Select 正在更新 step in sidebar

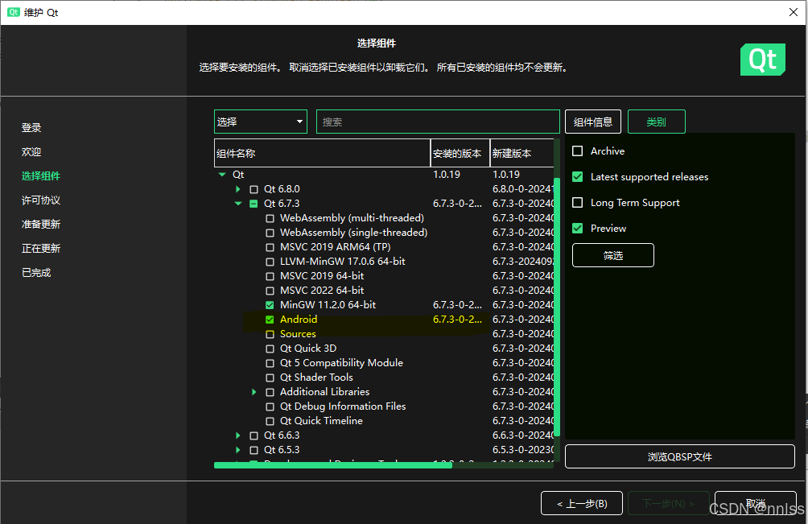(x=41, y=249)
